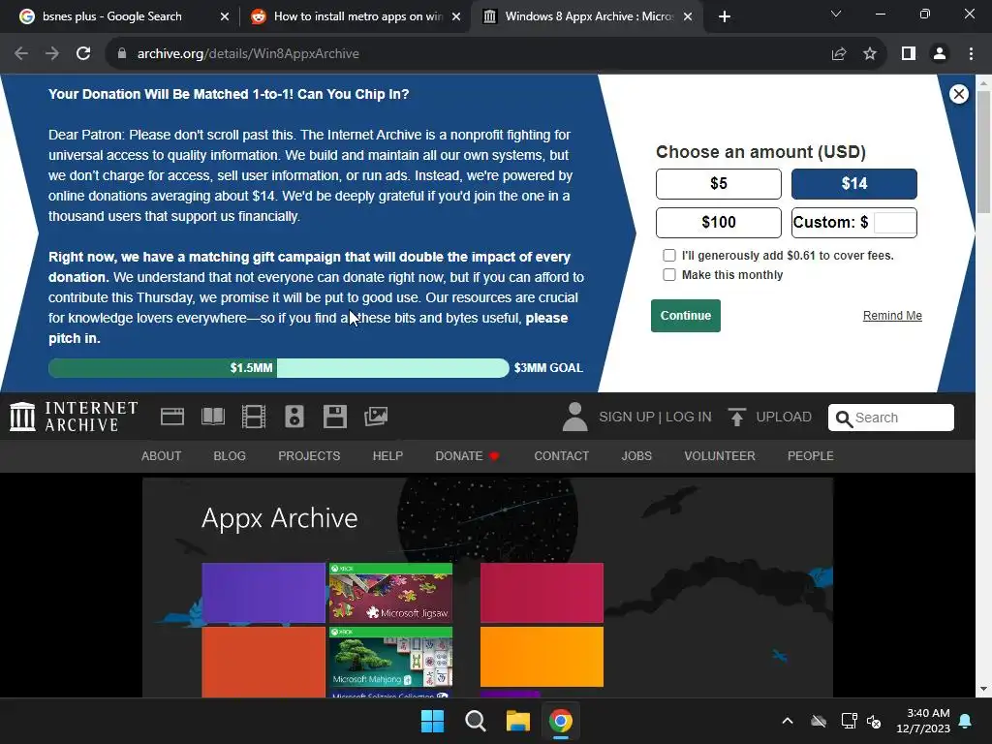Open the Windows Start menu
The image size is (992, 744).
coord(433,721)
